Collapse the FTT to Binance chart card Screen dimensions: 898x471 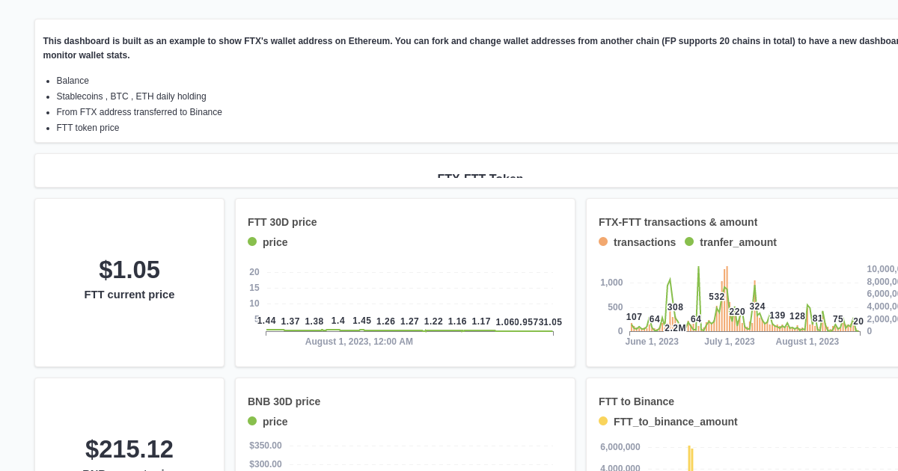pyautogui.click(x=636, y=401)
